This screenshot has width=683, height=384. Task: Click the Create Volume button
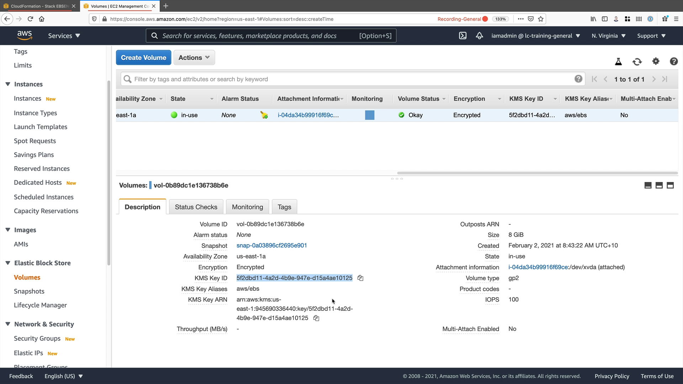tap(143, 58)
